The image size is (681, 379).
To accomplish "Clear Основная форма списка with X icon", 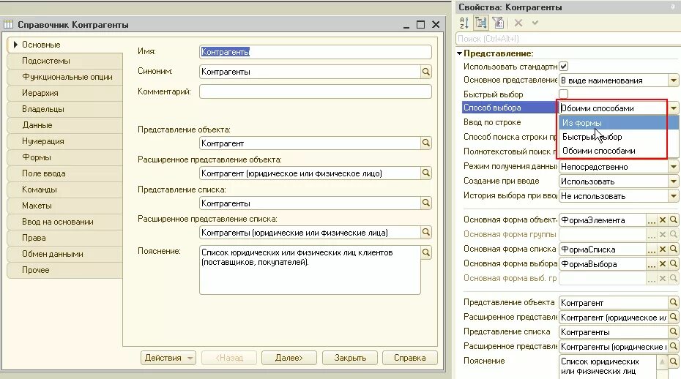I will tap(663, 249).
